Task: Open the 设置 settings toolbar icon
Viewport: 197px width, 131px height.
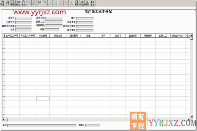Action: tap(2, 3)
